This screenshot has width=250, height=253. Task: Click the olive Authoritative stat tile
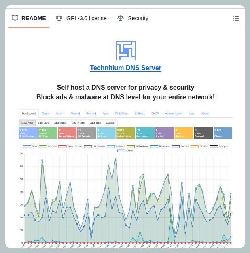125,133
